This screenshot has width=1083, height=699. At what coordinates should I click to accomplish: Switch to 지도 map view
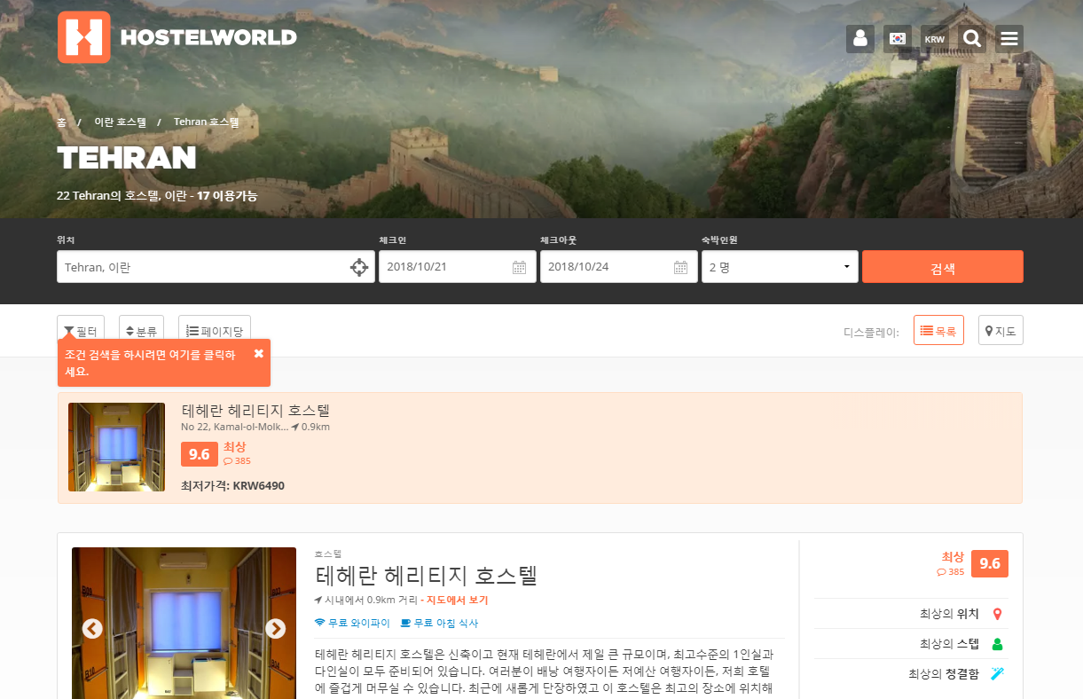click(x=1001, y=329)
